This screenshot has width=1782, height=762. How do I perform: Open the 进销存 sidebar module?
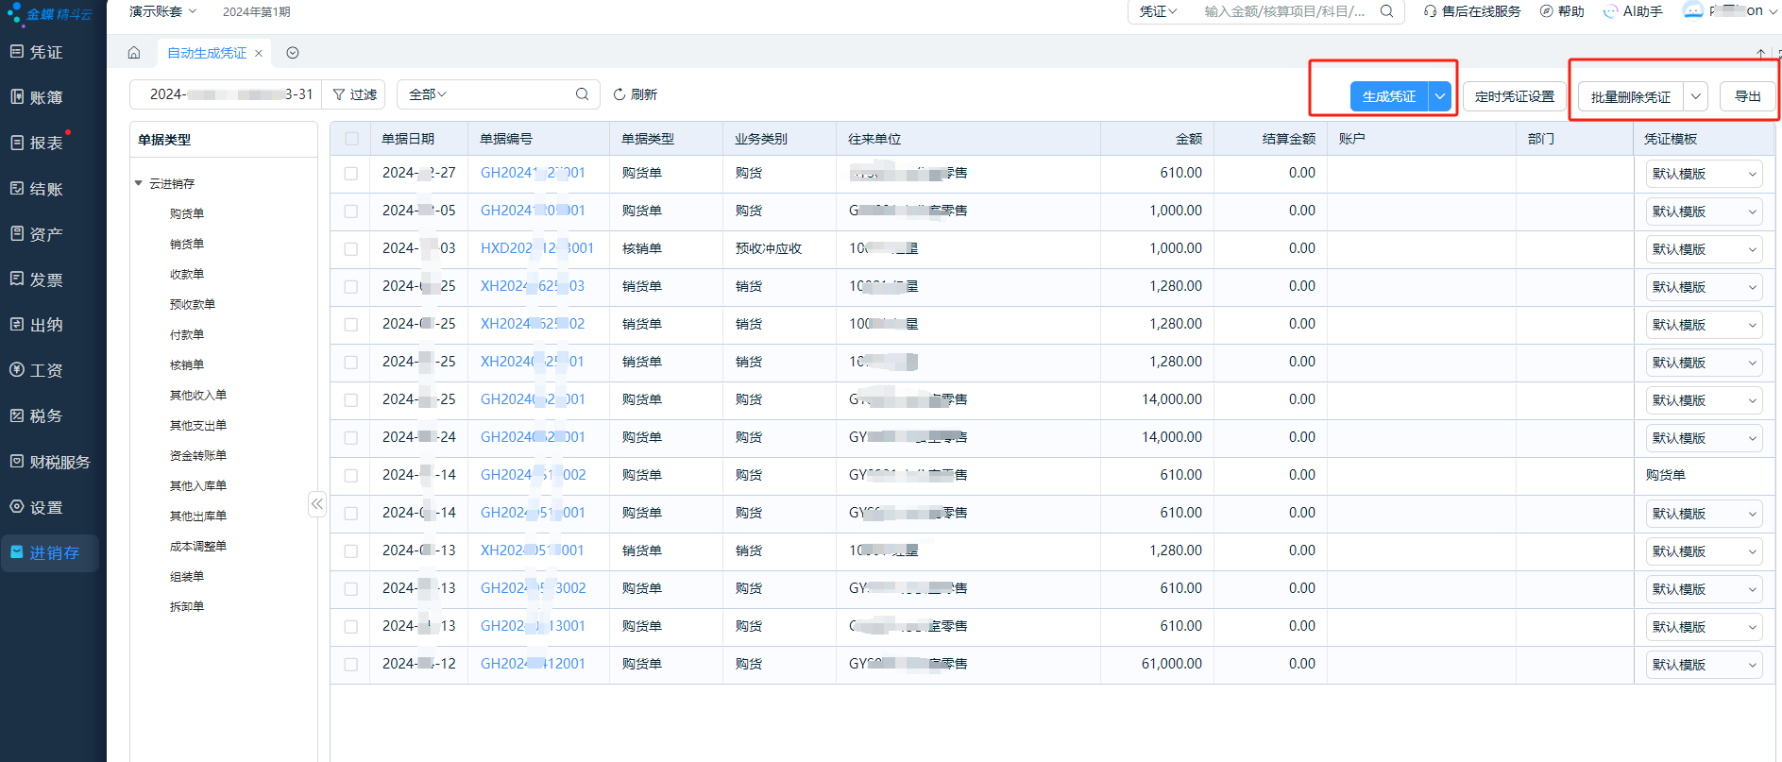tap(53, 552)
